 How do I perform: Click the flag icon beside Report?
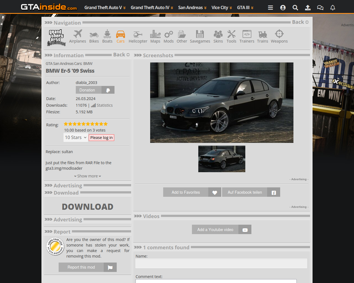click(110, 267)
